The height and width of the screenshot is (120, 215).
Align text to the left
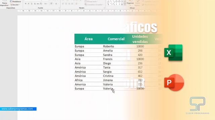click(x=63, y=4)
